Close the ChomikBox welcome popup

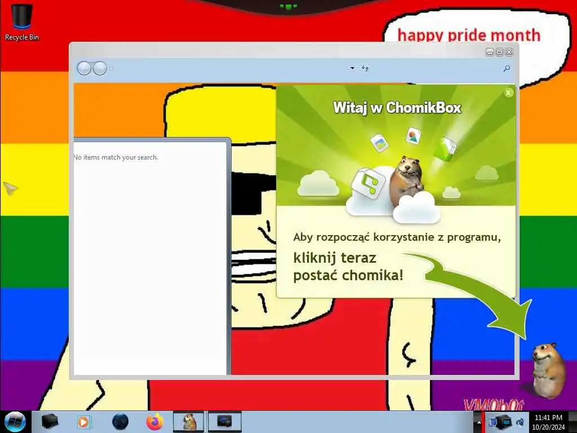[508, 93]
